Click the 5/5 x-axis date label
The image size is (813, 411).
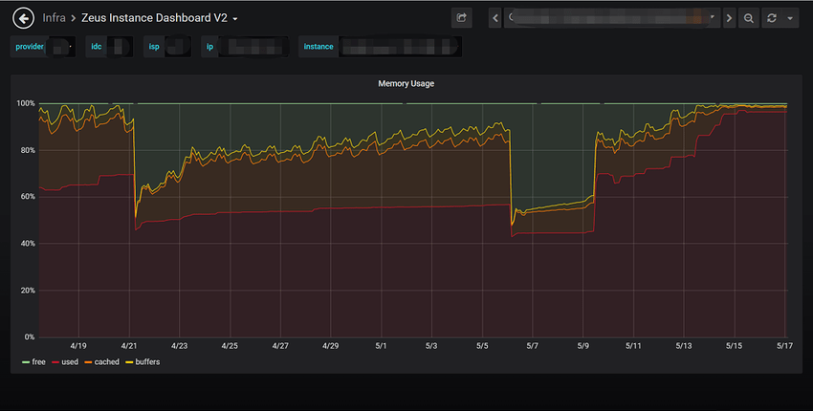(x=482, y=346)
